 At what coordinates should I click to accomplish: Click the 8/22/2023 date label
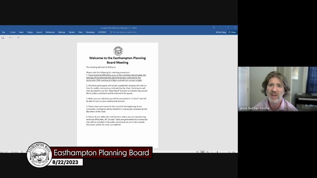(x=65, y=162)
